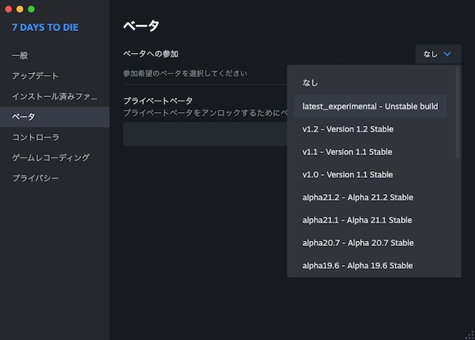Open the 一般 settings section

point(20,55)
